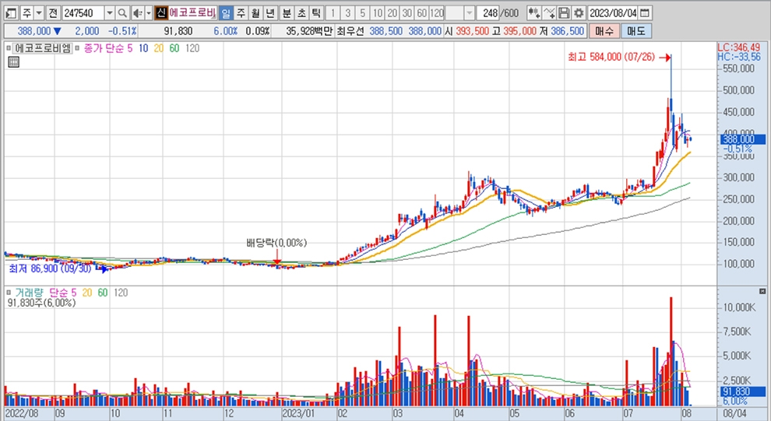Click the 에코프로비 stock name field

[192, 12]
